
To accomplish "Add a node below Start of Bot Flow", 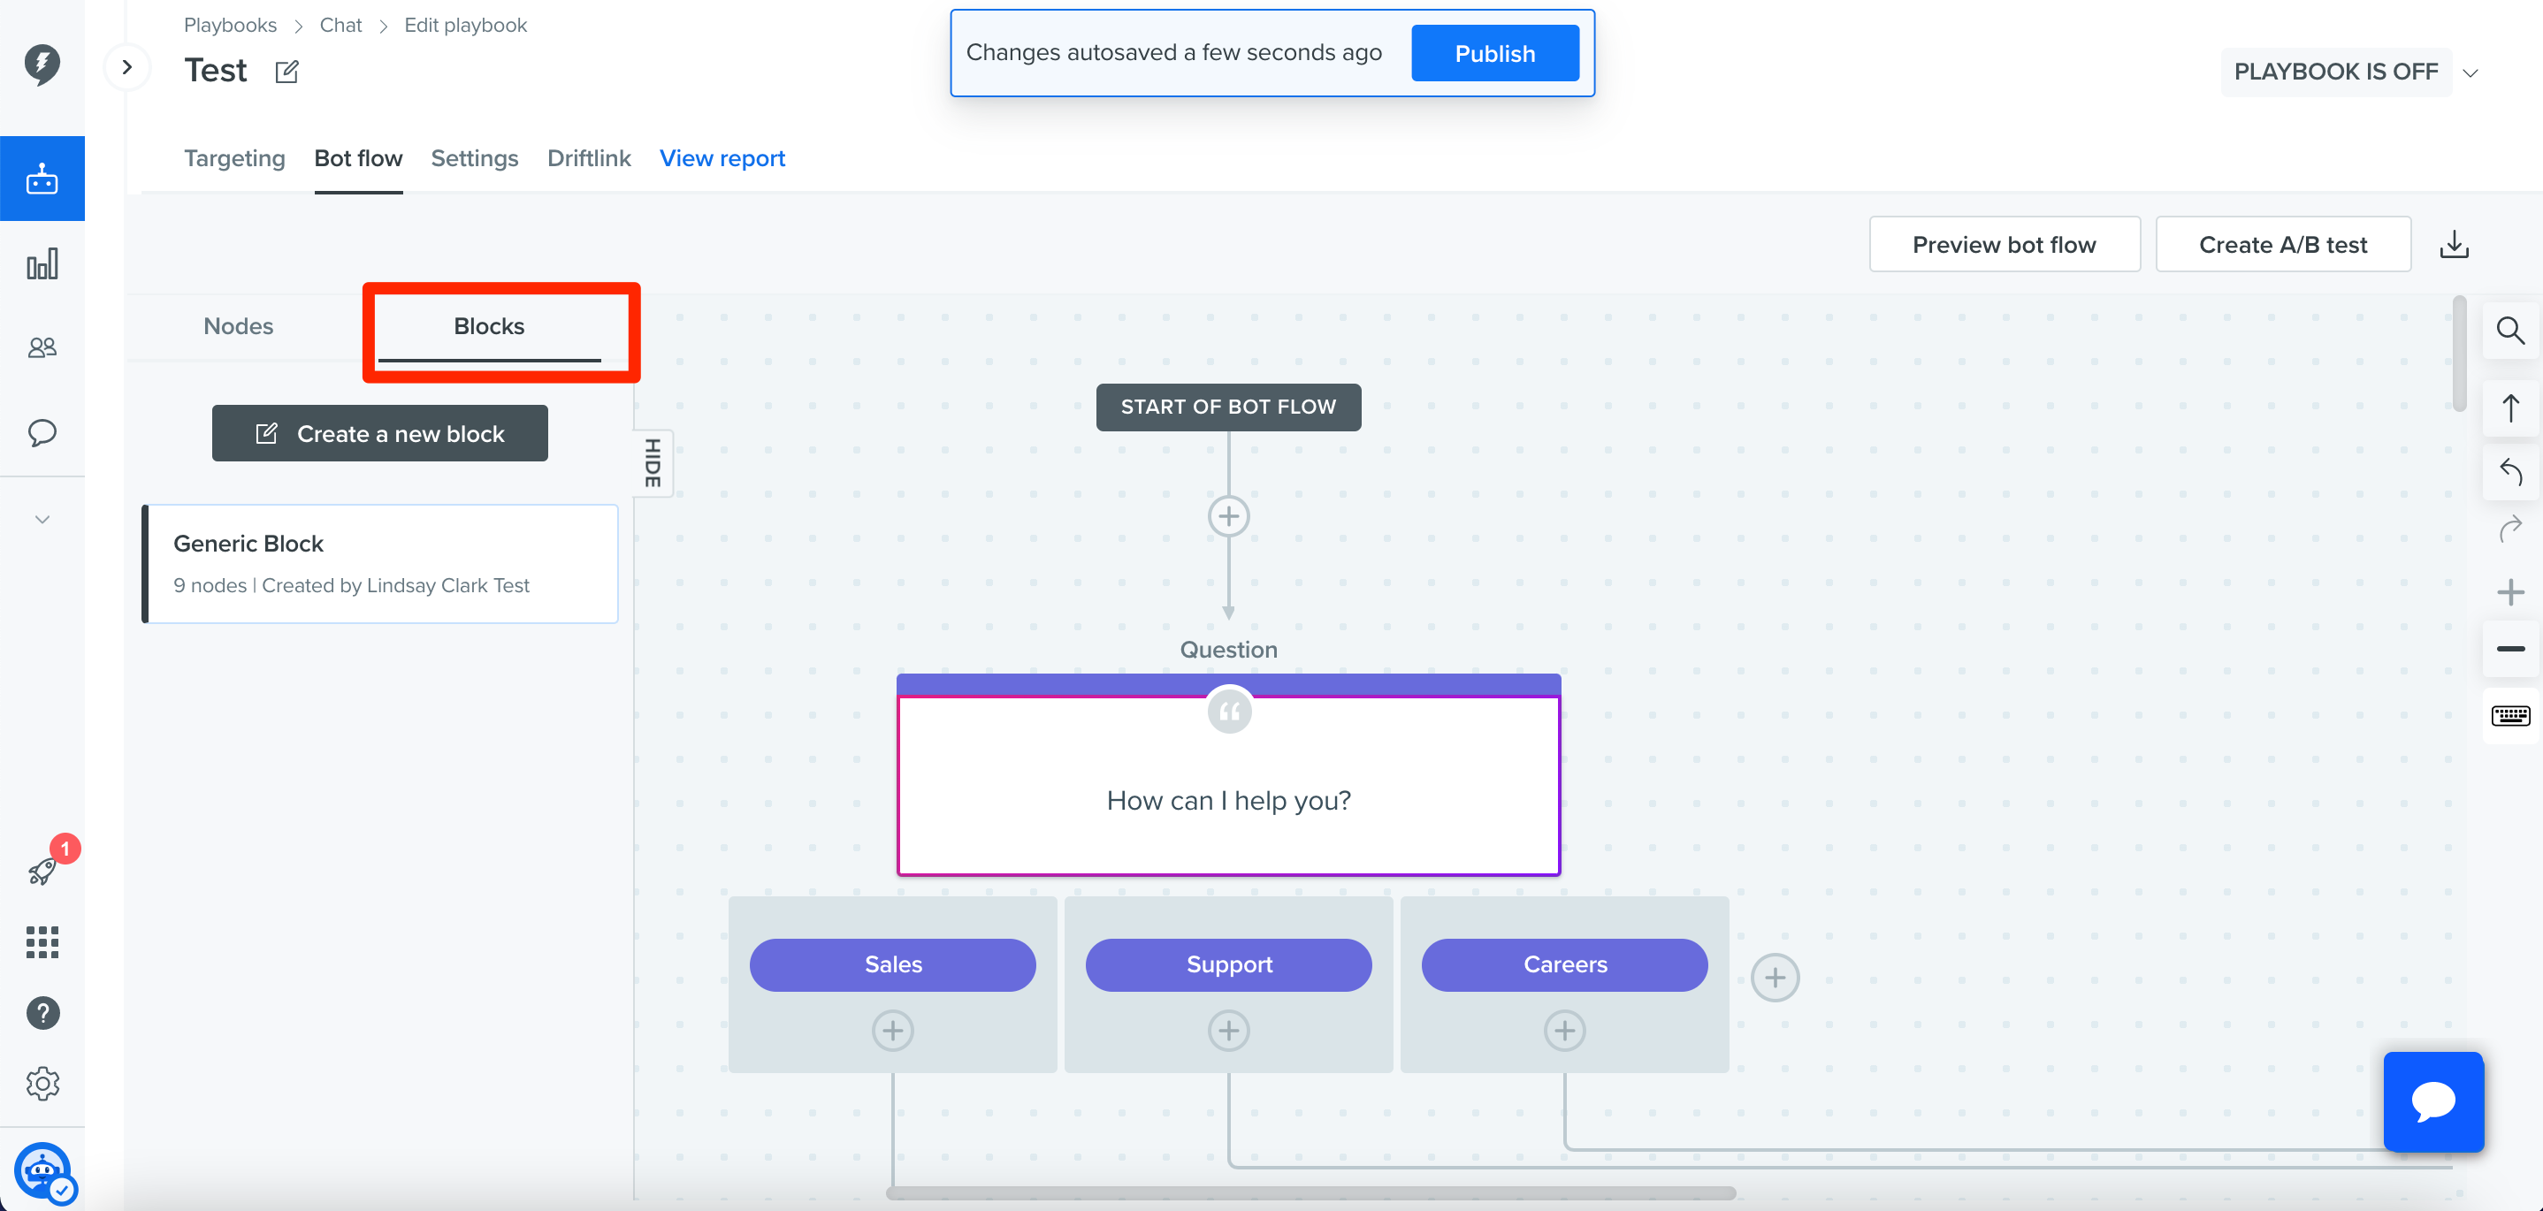I will 1228,516.
